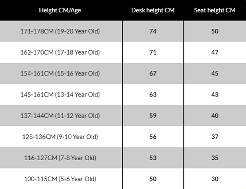Click the desk height value 59
The image size is (246, 189).
(153, 116)
